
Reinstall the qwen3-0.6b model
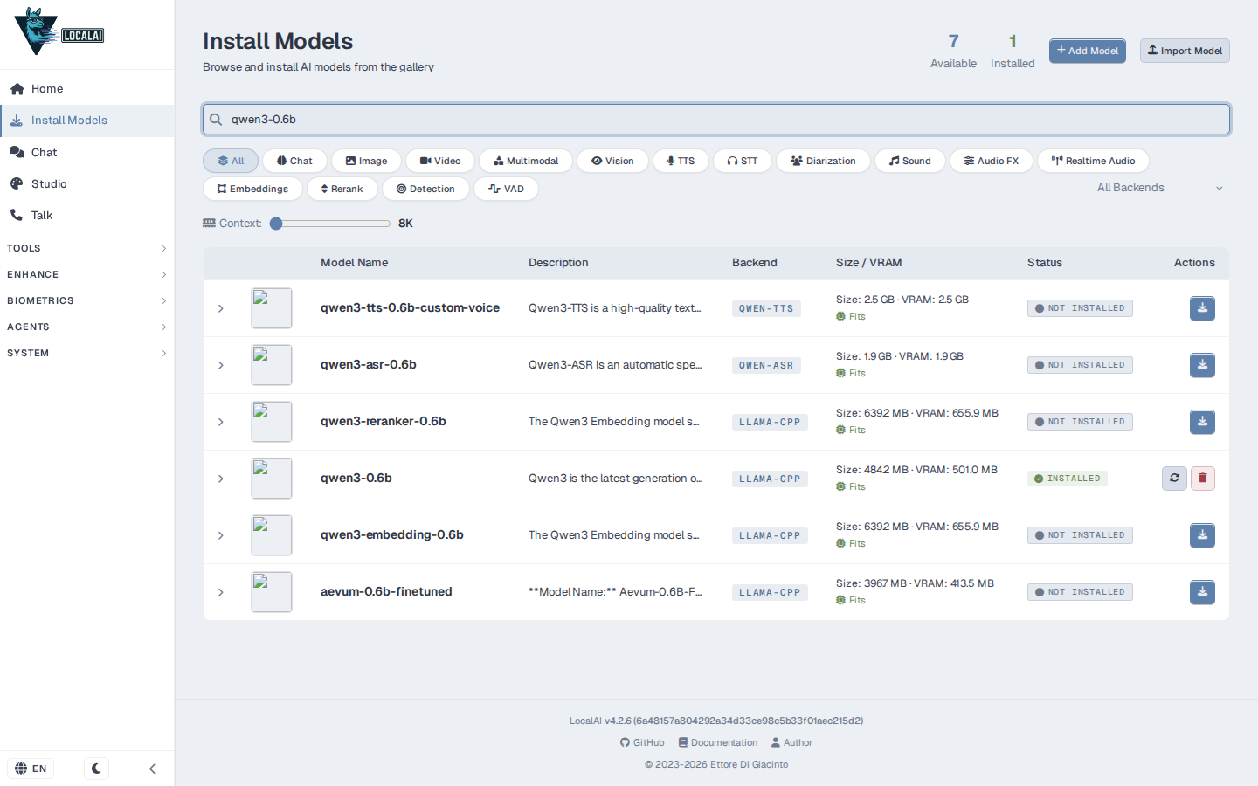tap(1174, 479)
